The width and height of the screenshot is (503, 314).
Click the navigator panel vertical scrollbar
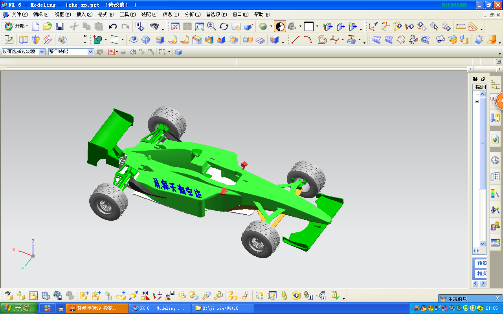pyautogui.click(x=483, y=157)
